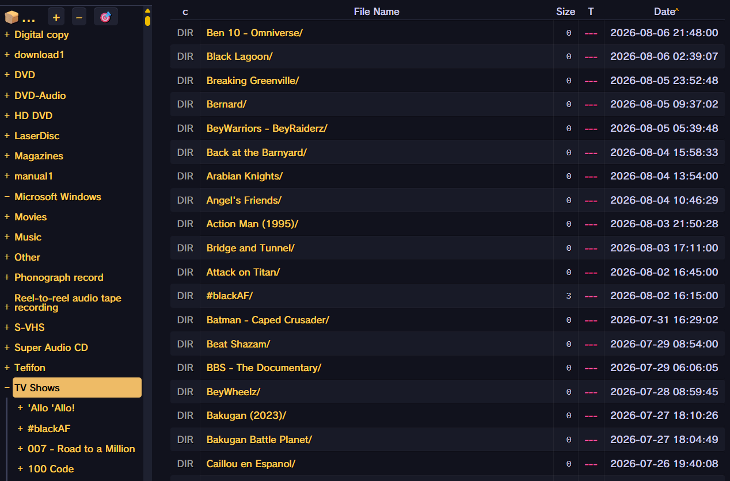Screen dimensions: 730x481
Task: Open Caillou en Espanol/ folder
Action: pos(251,464)
